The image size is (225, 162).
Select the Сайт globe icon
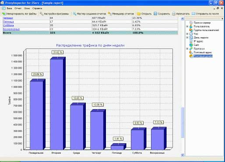(x=191, y=45)
